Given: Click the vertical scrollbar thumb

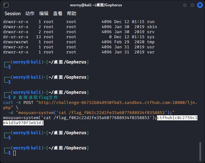Looking at the screenshot, I should pyautogui.click(x=200, y=152).
